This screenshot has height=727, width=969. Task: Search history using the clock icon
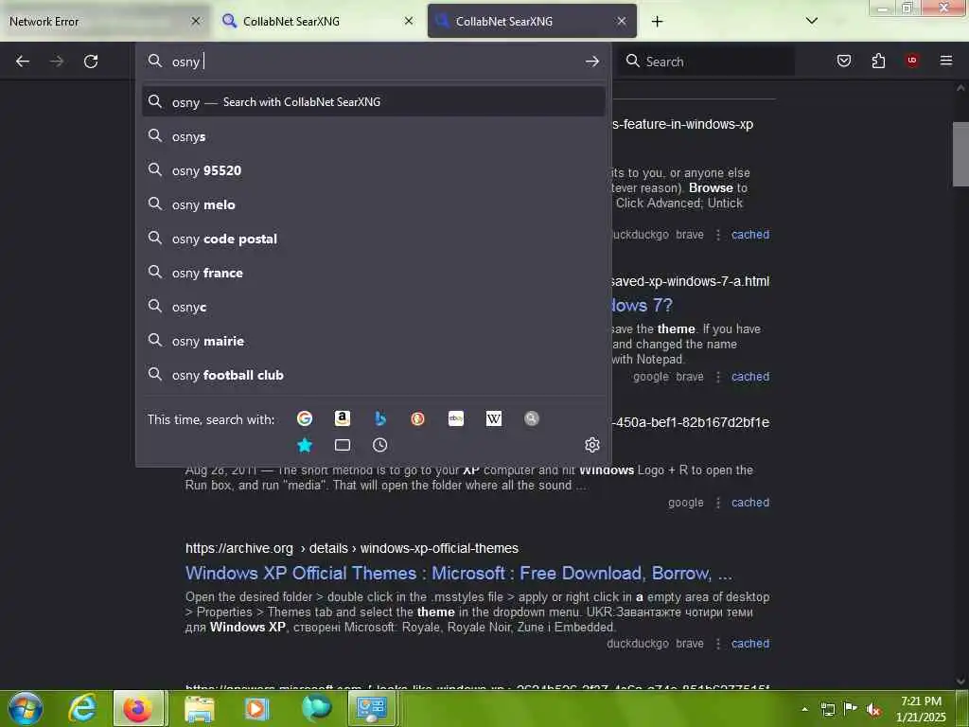380,445
